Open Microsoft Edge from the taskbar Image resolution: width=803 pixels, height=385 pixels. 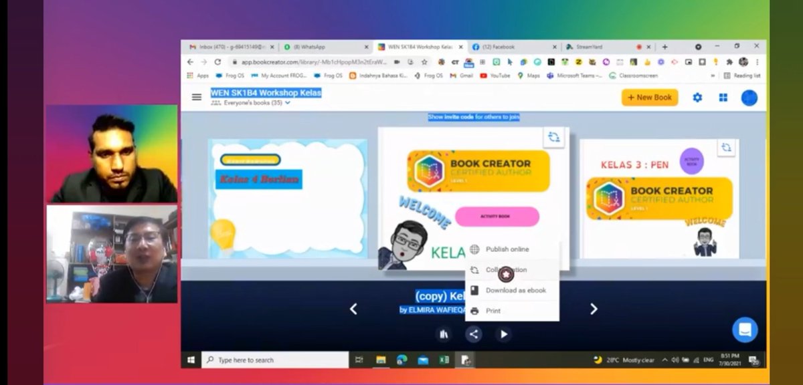[401, 360]
